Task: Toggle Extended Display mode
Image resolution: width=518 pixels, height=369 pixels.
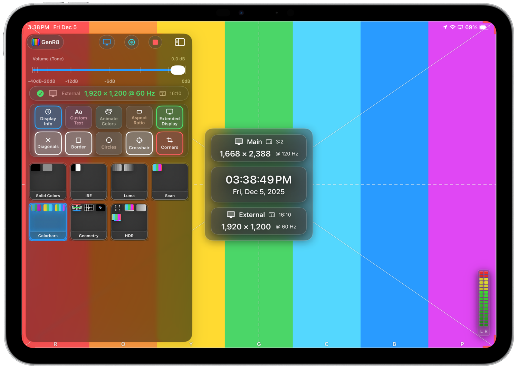Action: 170,117
